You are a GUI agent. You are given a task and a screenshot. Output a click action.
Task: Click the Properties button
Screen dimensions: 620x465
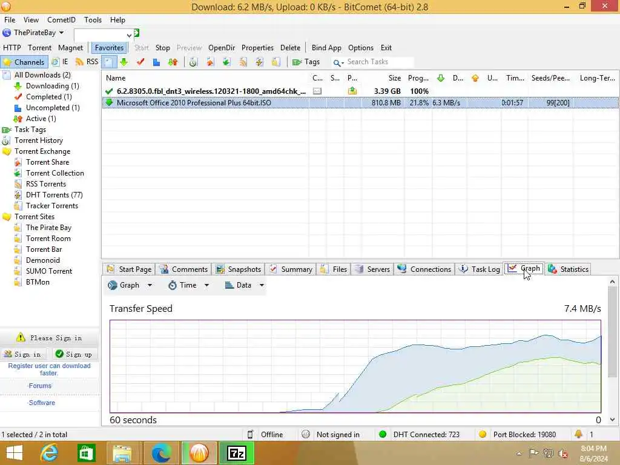click(257, 48)
